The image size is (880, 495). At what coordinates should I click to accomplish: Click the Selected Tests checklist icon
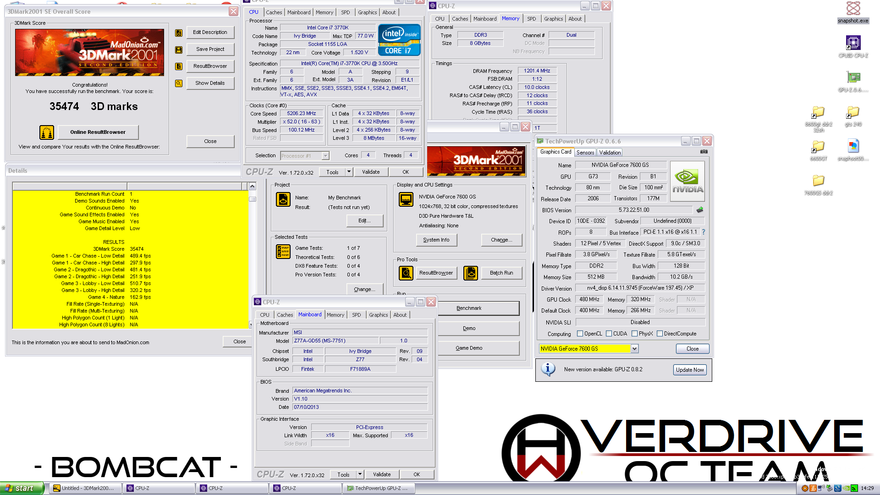[283, 252]
